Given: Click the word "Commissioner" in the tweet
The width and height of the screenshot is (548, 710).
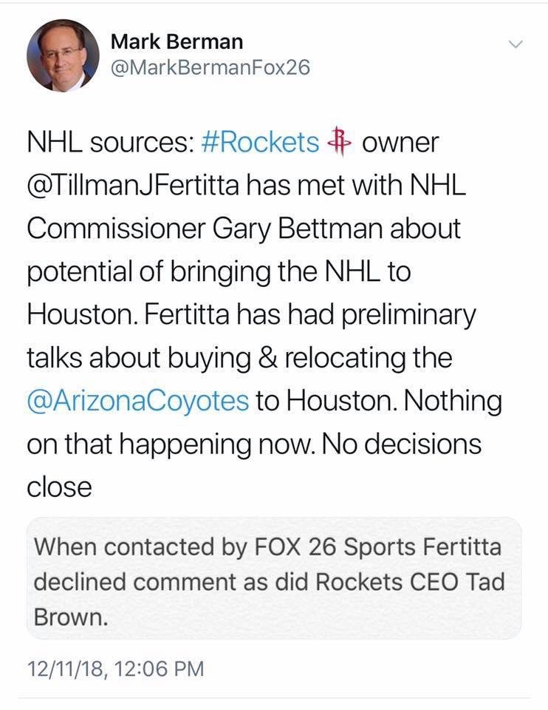Looking at the screenshot, I should (x=116, y=229).
